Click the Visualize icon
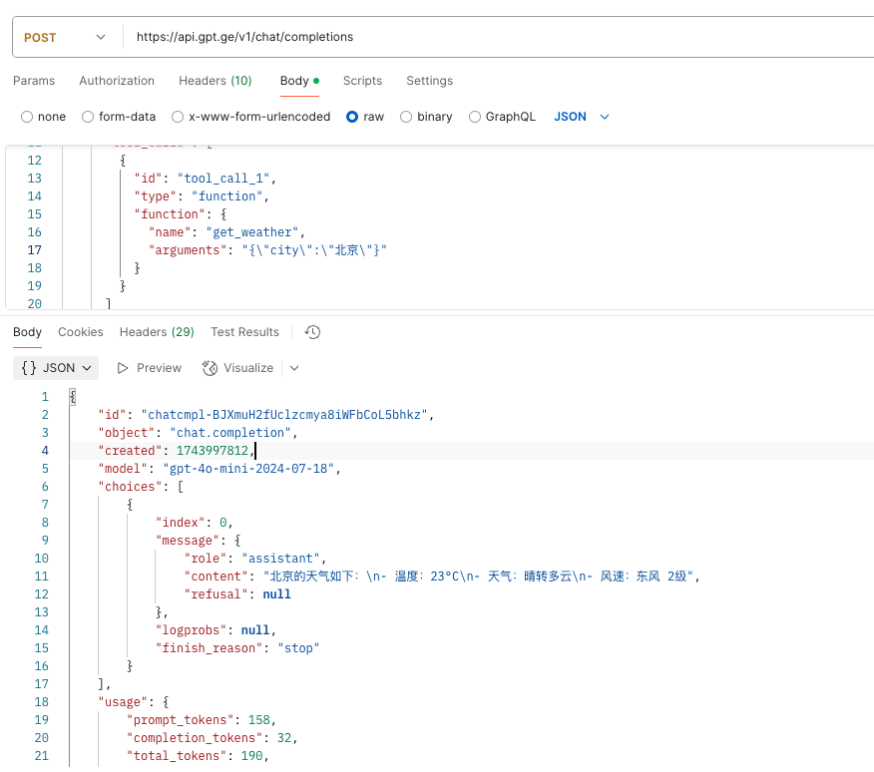The height and width of the screenshot is (772, 874). [x=210, y=368]
